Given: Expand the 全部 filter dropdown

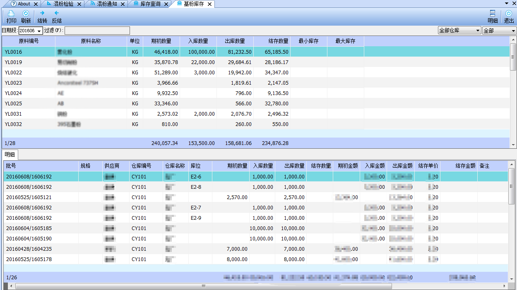Looking at the screenshot, I should [x=514, y=31].
